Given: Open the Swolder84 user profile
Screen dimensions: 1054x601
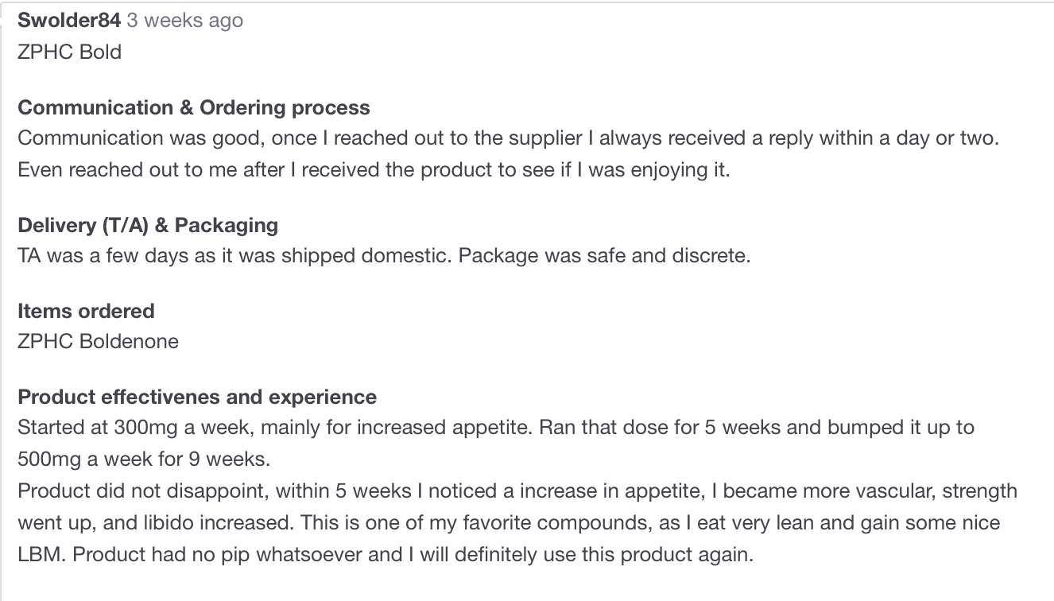Looking at the screenshot, I should point(68,21).
